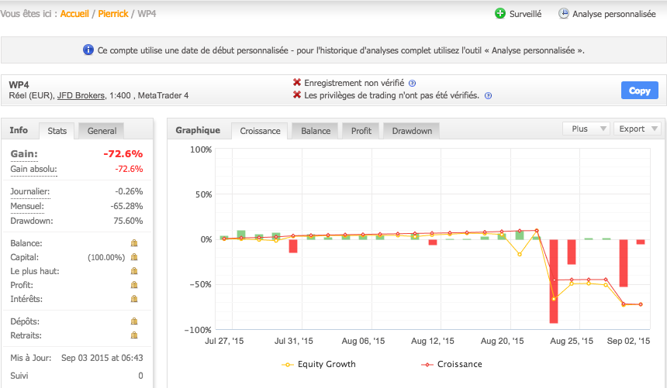Click the lock icon next to Balance
Viewport: 667px width, 388px height.
coord(134,244)
